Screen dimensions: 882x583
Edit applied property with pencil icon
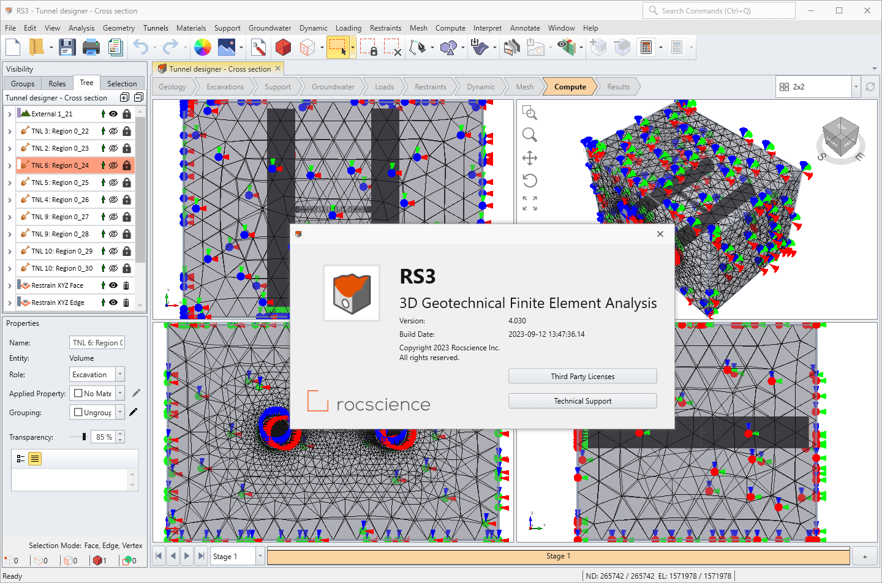(136, 393)
